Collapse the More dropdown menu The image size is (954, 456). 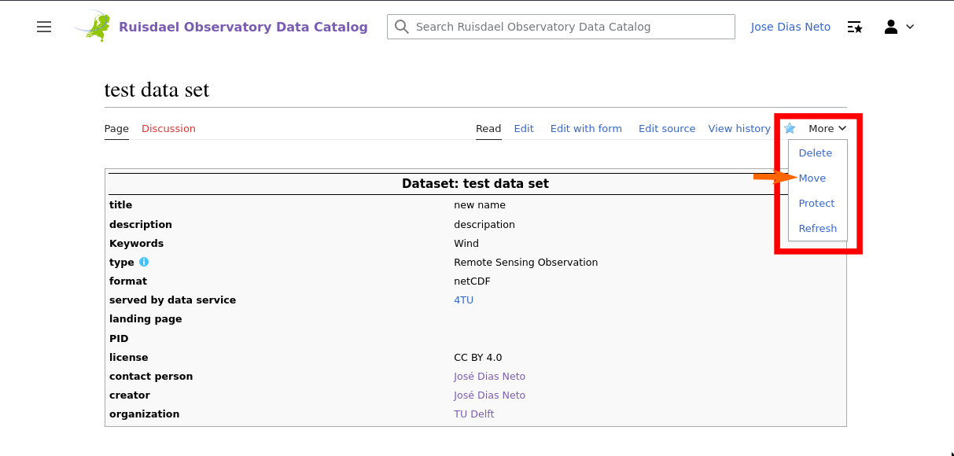[x=827, y=128]
